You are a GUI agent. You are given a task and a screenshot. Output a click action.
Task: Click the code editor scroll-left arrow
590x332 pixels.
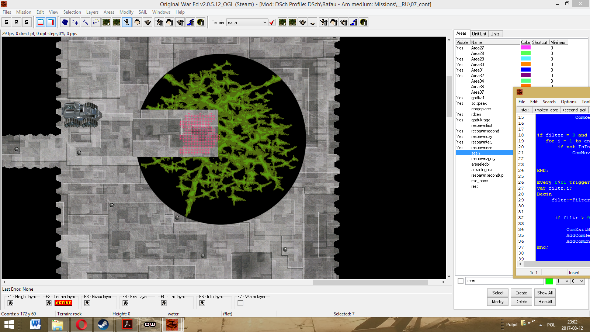pos(520,264)
